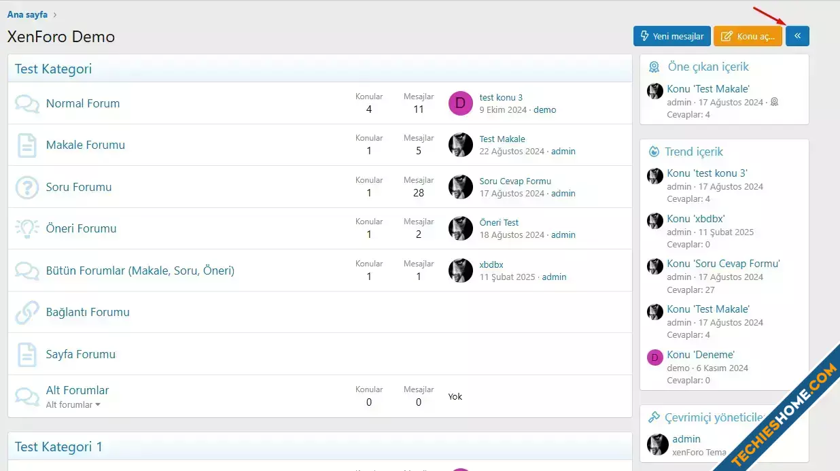Click admin avatar beside Soru Cevap Formu latest post
Image resolution: width=840 pixels, height=471 pixels.
click(460, 187)
